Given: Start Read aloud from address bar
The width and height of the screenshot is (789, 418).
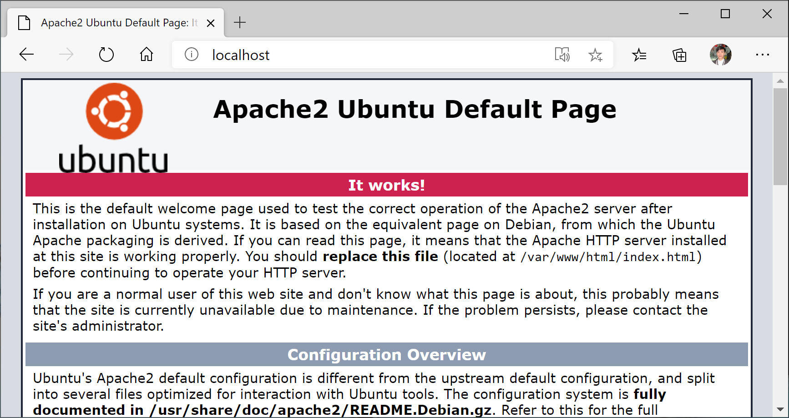Looking at the screenshot, I should click(x=562, y=55).
